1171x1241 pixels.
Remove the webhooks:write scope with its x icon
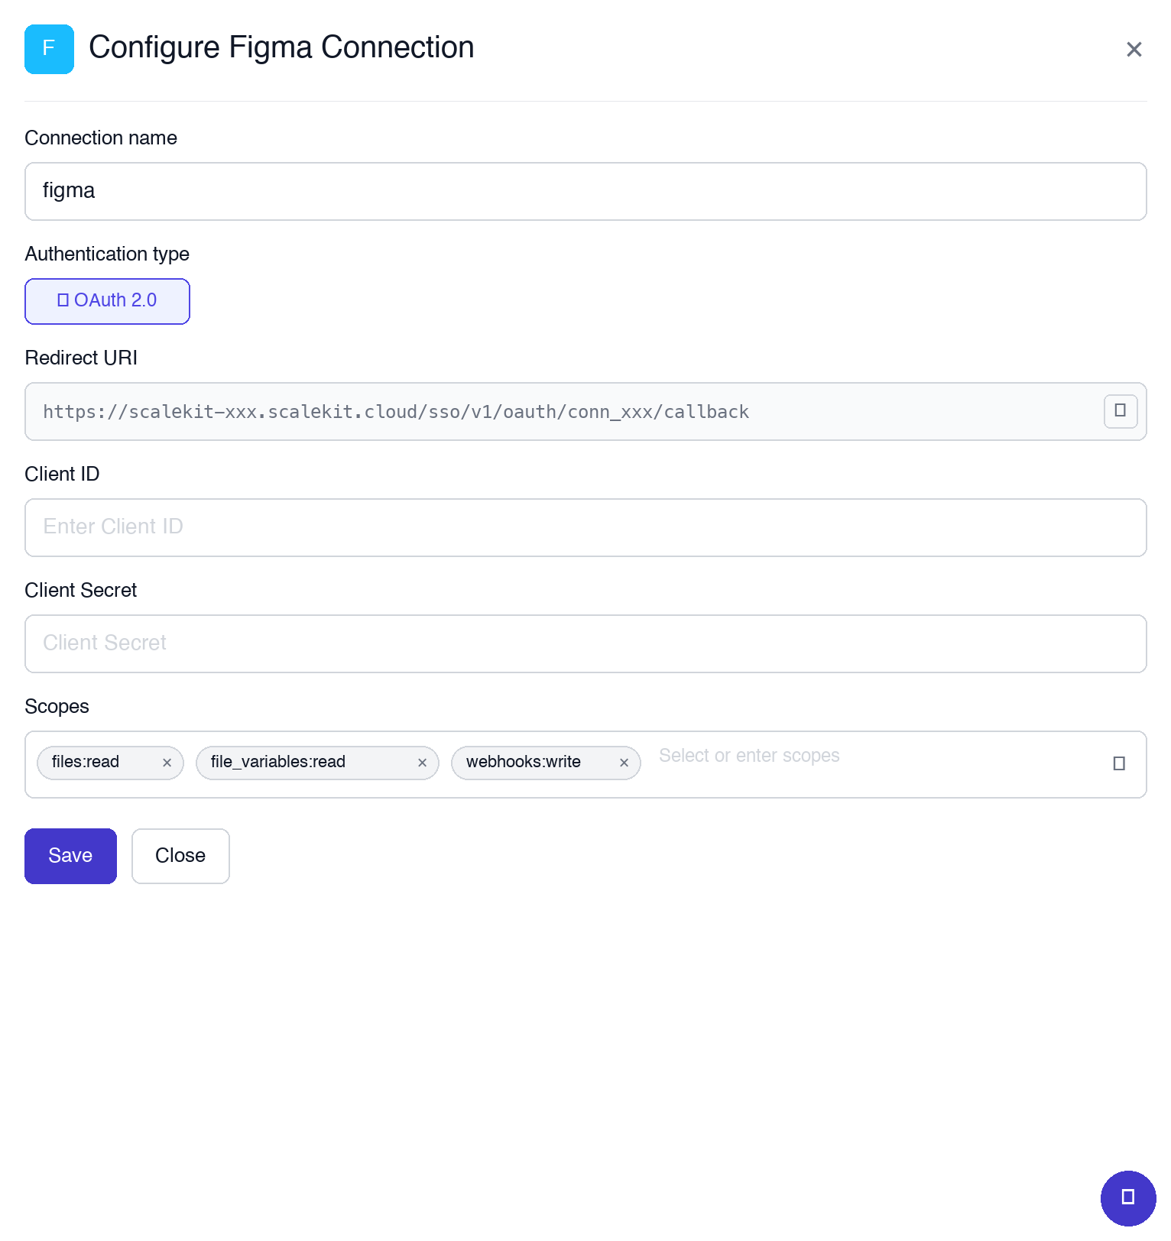pos(624,763)
